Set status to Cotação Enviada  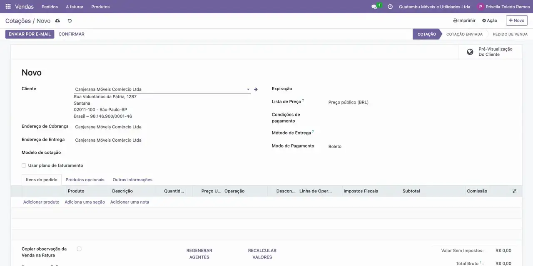click(464, 34)
